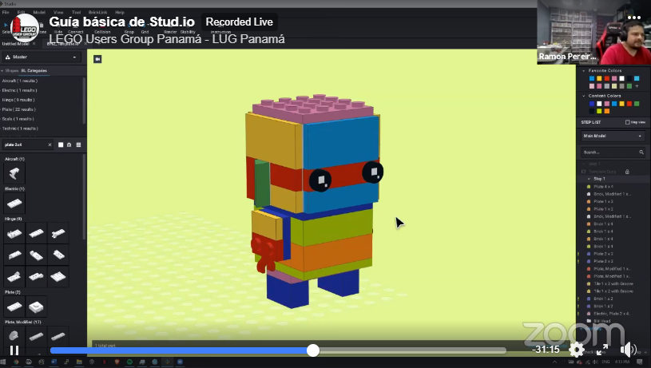651x368 pixels.
Task: Toggle lock on Template Copy row
Action: [627, 172]
